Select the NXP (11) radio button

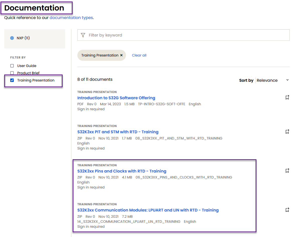click(12, 38)
